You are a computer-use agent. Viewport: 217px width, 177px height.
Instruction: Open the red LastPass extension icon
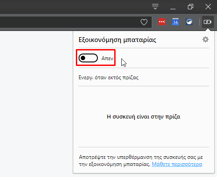coord(162,22)
